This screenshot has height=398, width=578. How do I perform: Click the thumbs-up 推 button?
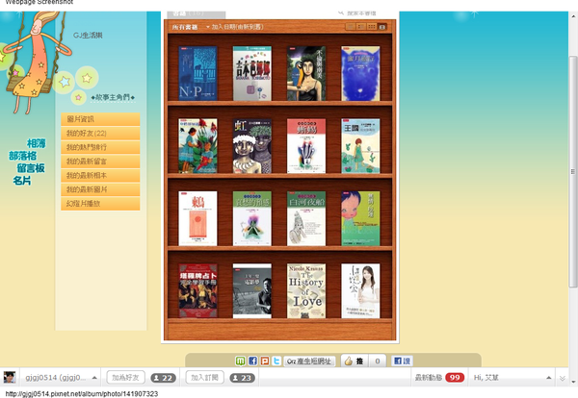tap(354, 361)
